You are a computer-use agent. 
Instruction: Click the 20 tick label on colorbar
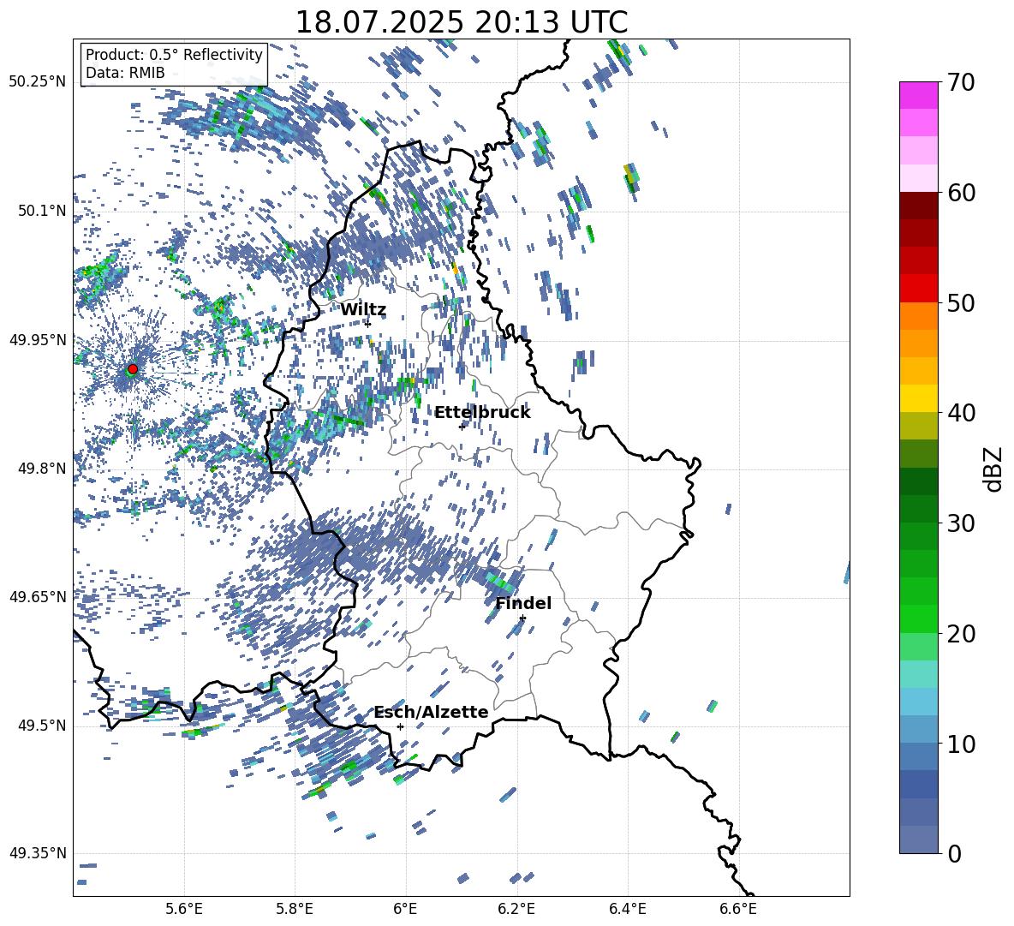pyautogui.click(x=961, y=634)
